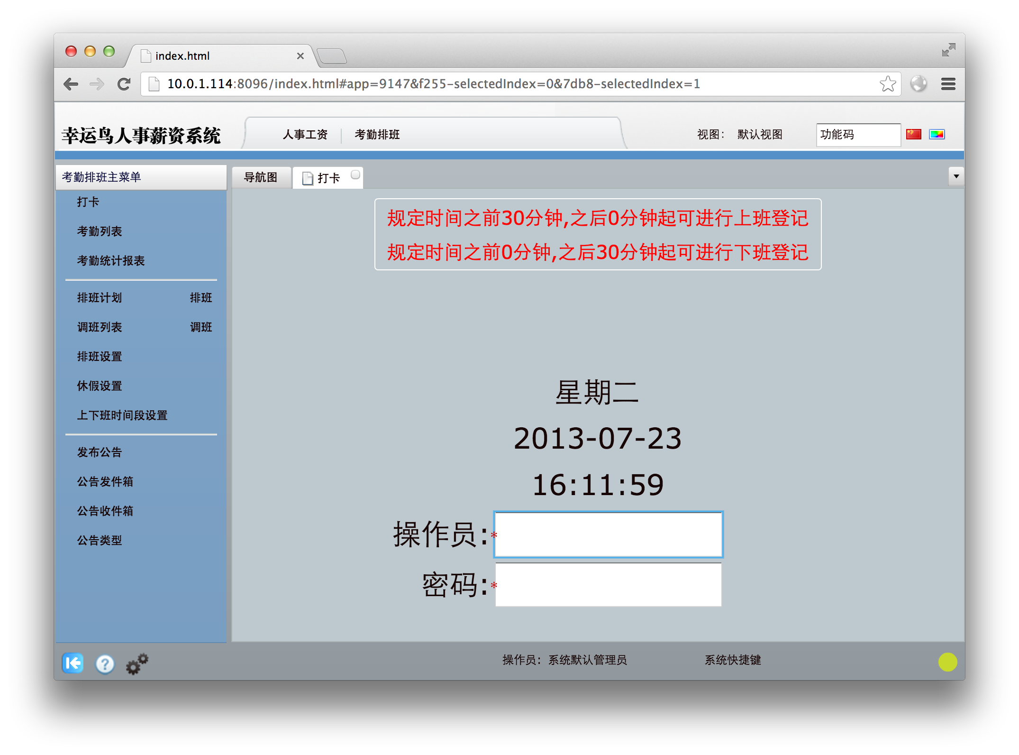Open 休假设置 in the sidebar
The height and width of the screenshot is (755, 1019).
click(100, 386)
